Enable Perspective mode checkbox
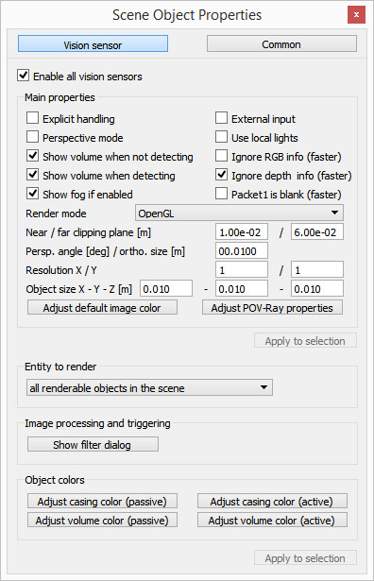The height and width of the screenshot is (581, 374). tap(33, 137)
